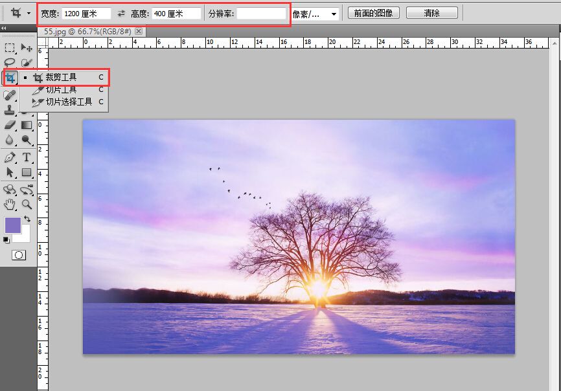561x391 pixels.
Task: Choose 切片选择工具 from the flyout menu
Action: tap(69, 102)
